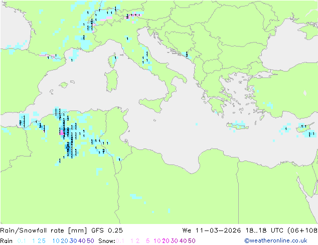Click the "Snow:" legend label
The height and width of the screenshot is (245, 318).
(107, 241)
